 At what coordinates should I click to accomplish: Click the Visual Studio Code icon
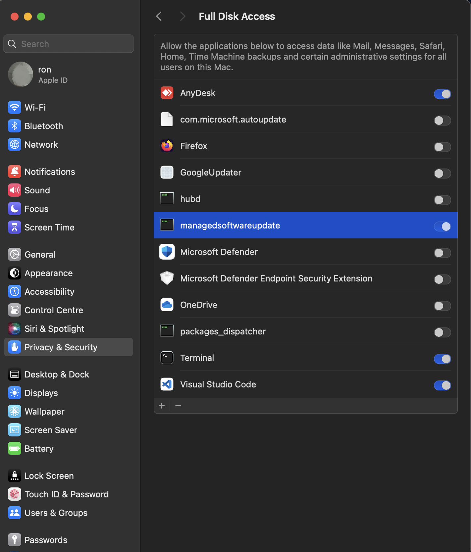click(x=167, y=384)
